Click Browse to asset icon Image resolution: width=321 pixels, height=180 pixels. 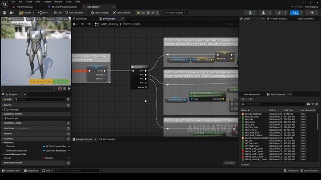point(12,13)
